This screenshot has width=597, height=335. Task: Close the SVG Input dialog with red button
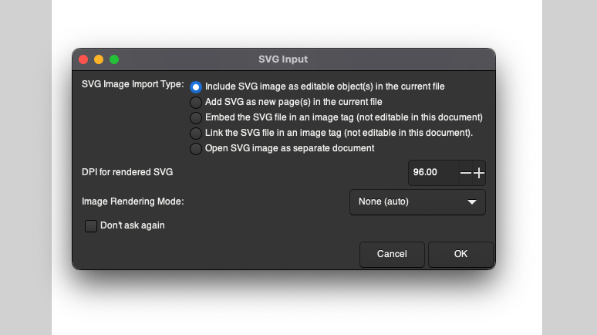(83, 59)
